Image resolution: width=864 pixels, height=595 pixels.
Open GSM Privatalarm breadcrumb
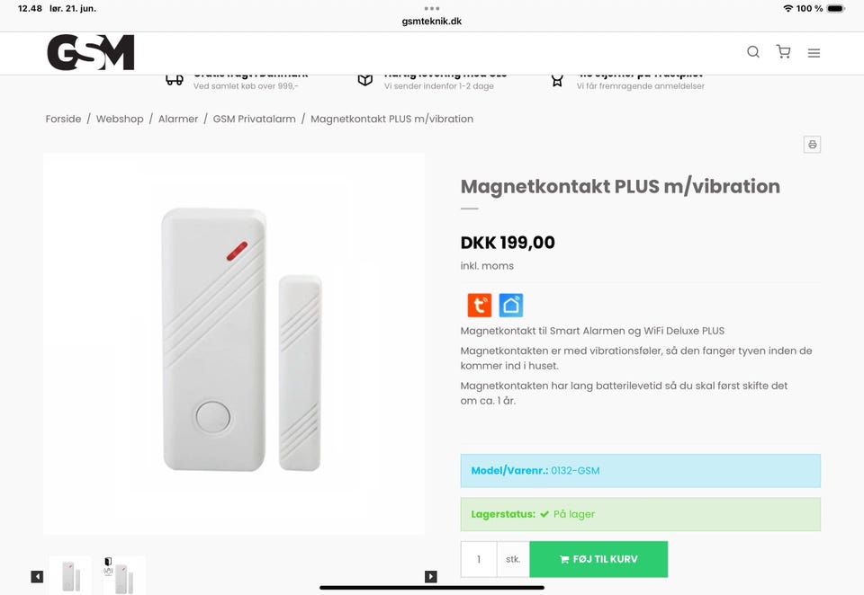pyautogui.click(x=254, y=119)
